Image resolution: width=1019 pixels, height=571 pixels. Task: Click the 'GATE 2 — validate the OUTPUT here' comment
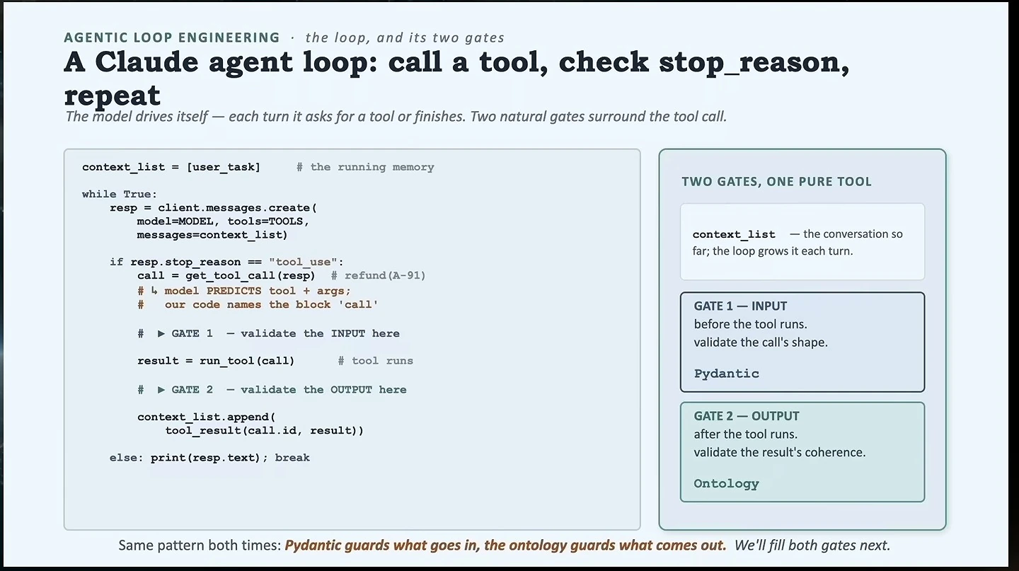point(289,390)
